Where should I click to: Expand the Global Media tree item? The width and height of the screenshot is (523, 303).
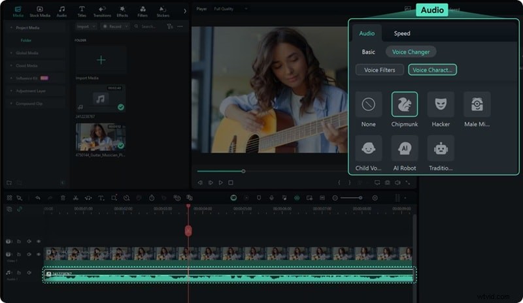coord(26,52)
